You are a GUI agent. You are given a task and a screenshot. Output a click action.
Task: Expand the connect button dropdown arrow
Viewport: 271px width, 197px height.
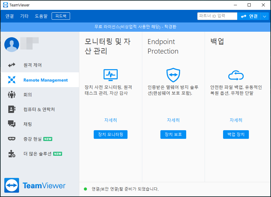(265, 16)
